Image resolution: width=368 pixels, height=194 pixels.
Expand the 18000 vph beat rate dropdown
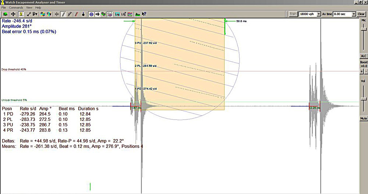(319, 14)
